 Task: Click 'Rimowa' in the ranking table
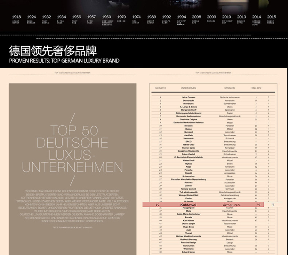pos(188,183)
